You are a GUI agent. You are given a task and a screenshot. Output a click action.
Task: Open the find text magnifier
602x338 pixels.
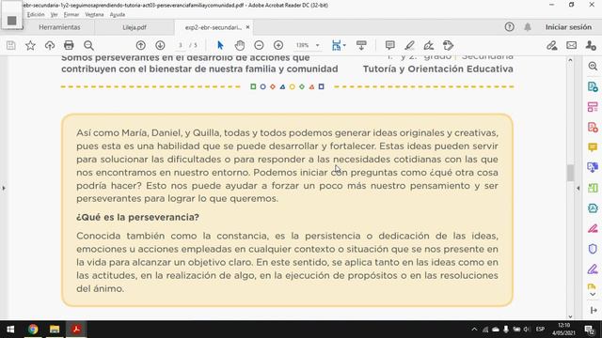(88, 46)
